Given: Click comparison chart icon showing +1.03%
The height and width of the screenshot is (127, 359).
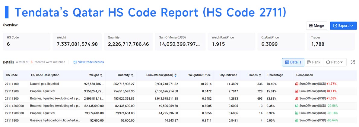Looking at the screenshot, I should (297, 98).
